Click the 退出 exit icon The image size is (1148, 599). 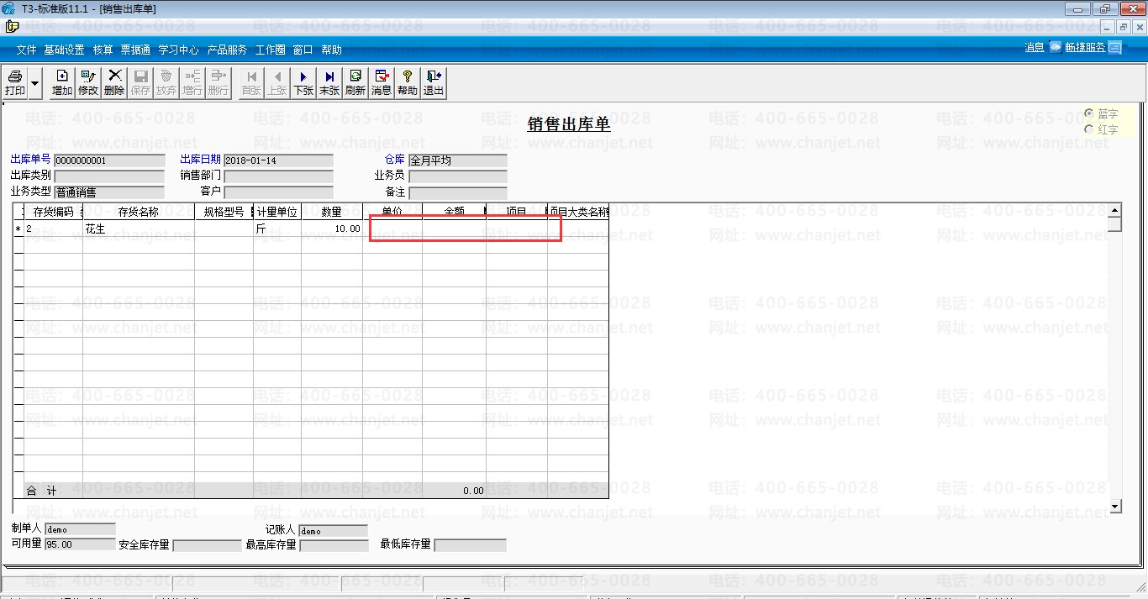pos(434,82)
